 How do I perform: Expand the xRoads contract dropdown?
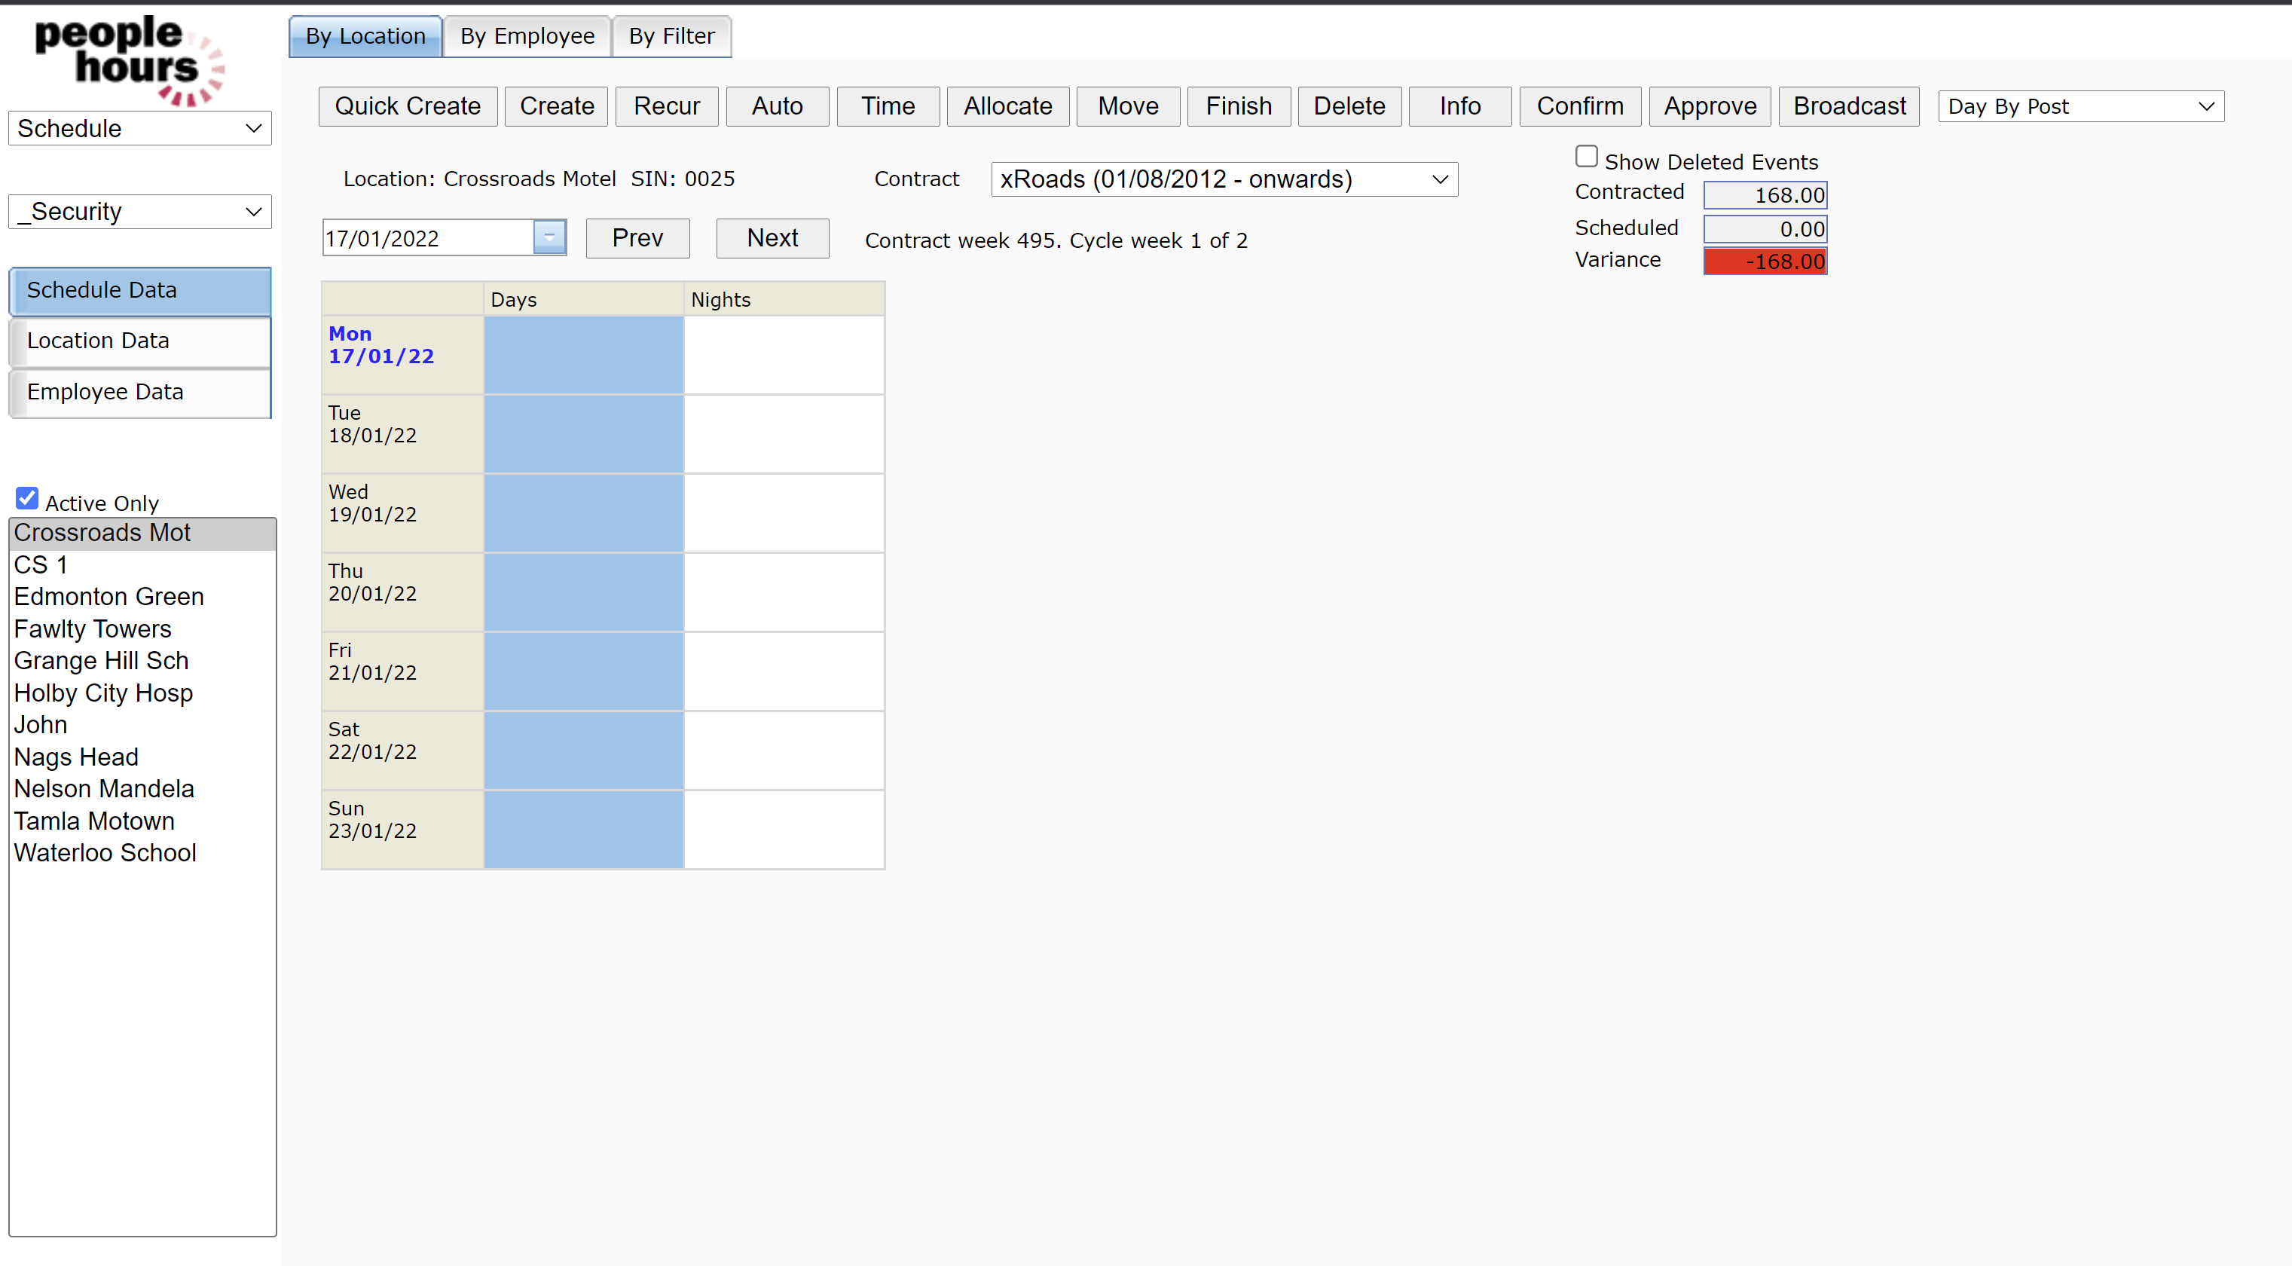pos(1224,179)
